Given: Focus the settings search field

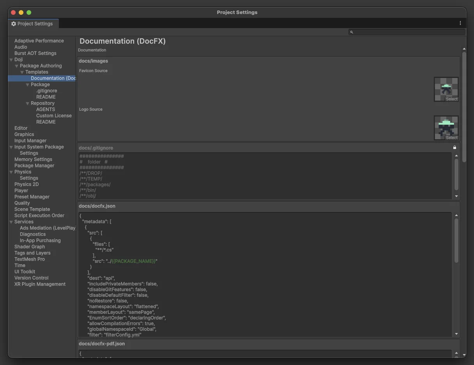Looking at the screenshot, I should 407,32.
